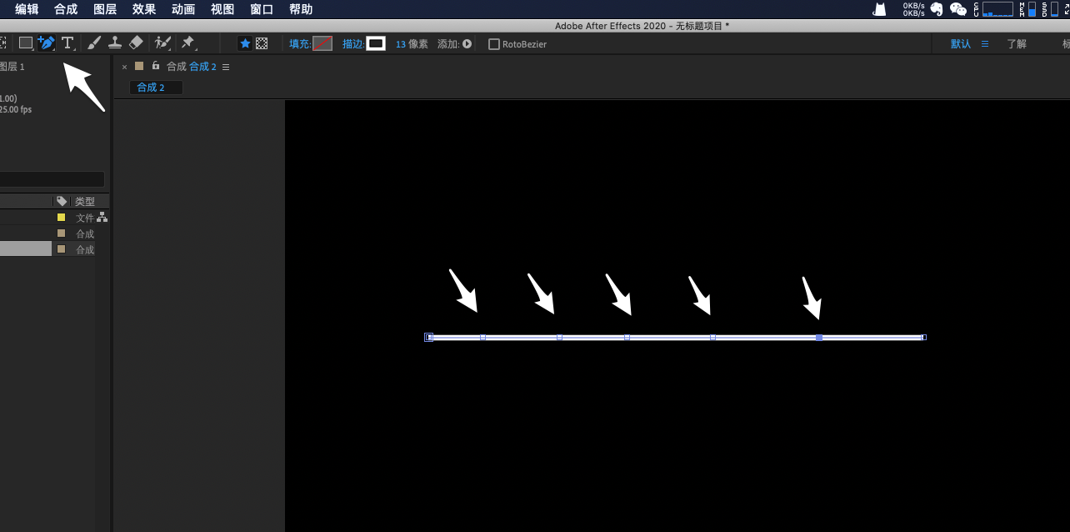Select the 文件 type project row
Image resolution: width=1070 pixels, height=532 pixels.
(47, 218)
